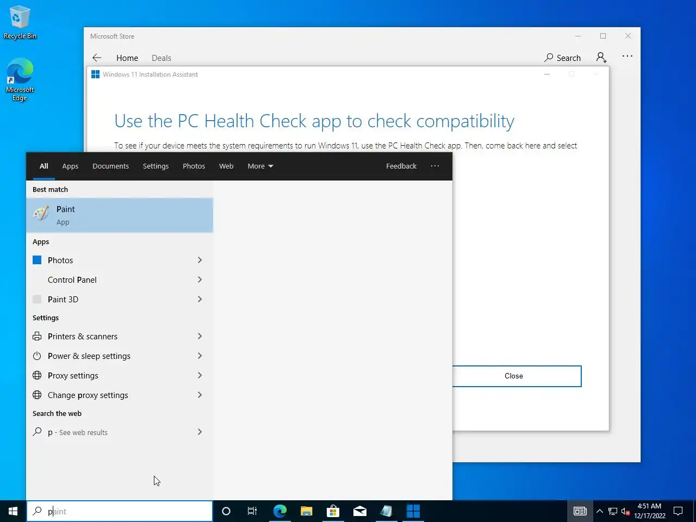Viewport: 696px width, 522px height.
Task: Click the muted volume tray icon
Action: [626, 511]
